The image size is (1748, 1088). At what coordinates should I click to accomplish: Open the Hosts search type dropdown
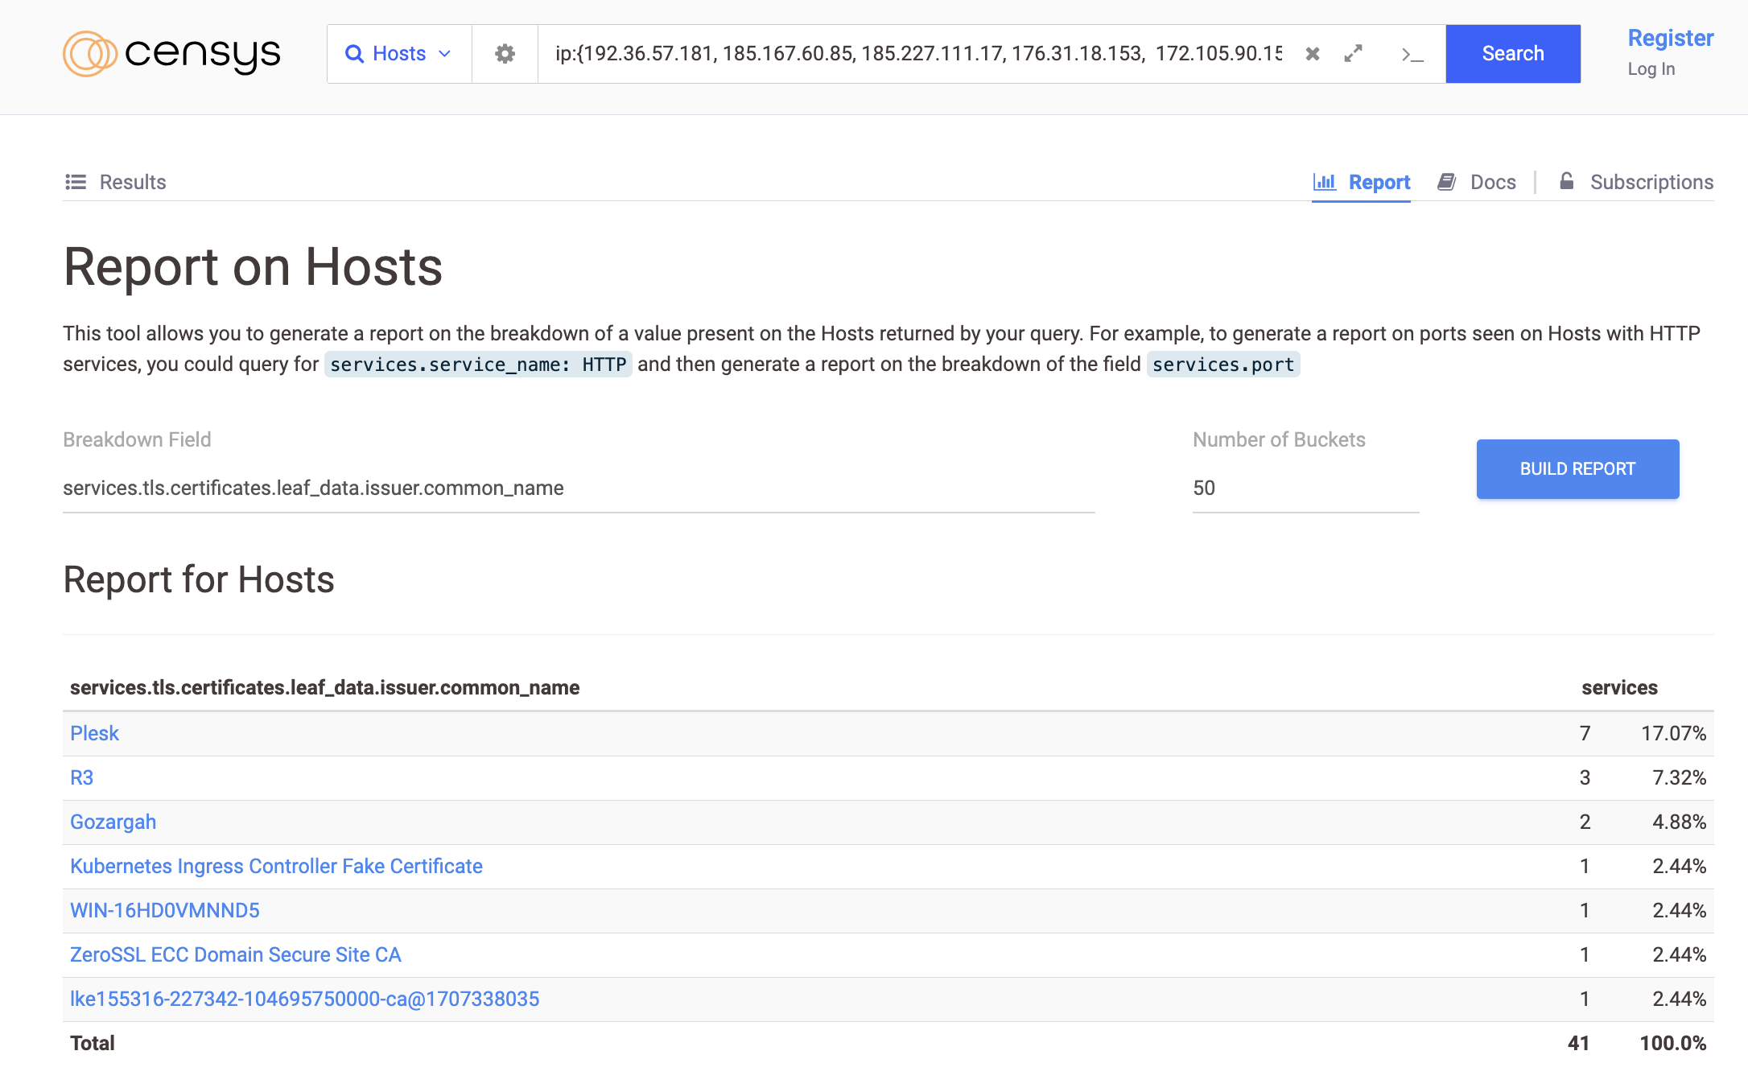399,54
